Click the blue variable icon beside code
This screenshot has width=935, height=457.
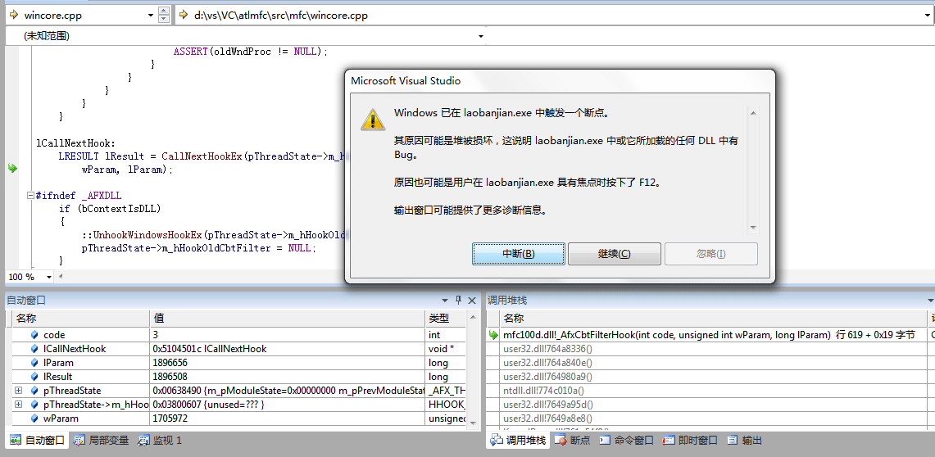coord(34,335)
